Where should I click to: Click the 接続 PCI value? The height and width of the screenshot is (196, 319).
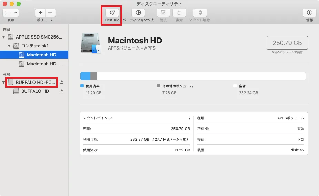pos(301,139)
